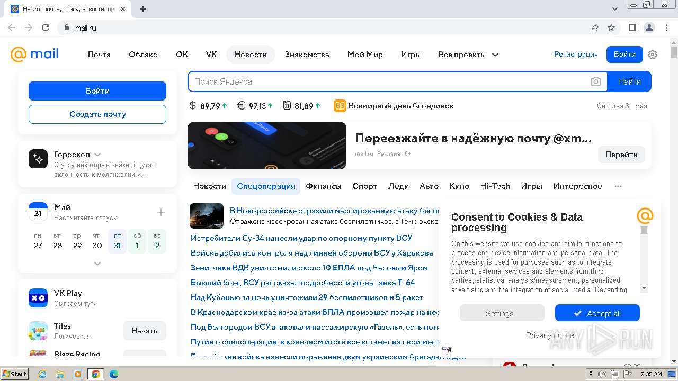Launch Microsoft Edge from the taskbar
Viewport: 678px width, 381px height.
click(113, 374)
